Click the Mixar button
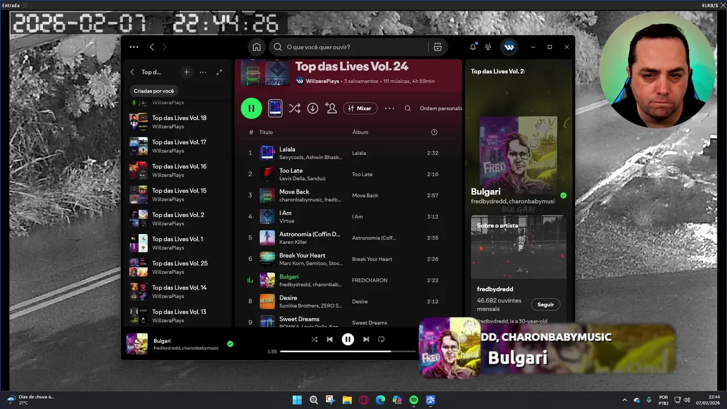The height and width of the screenshot is (409, 727). 360,108
